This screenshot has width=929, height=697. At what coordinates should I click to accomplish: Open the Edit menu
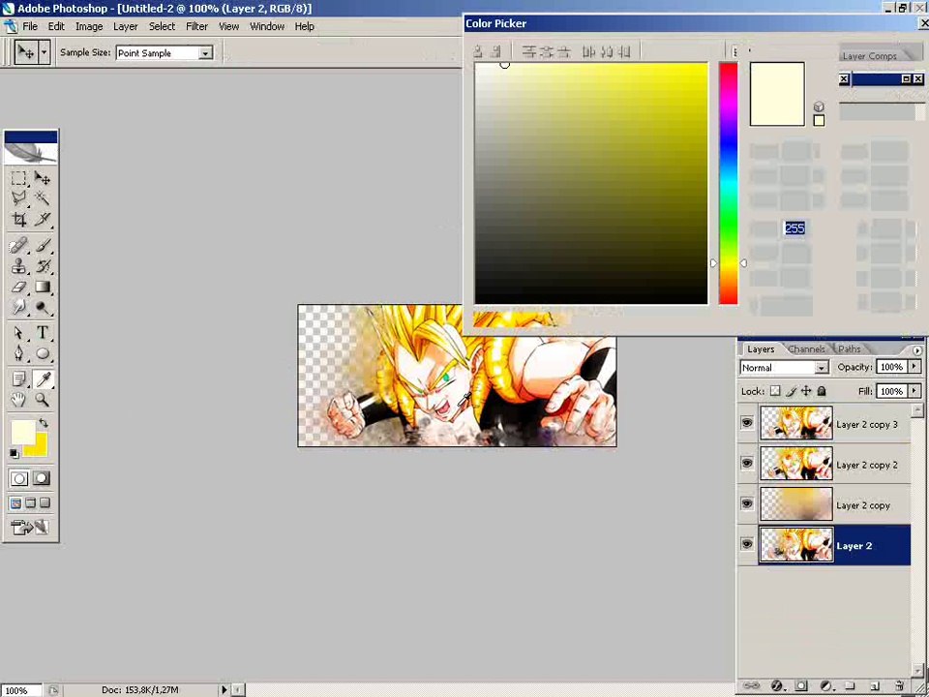56,27
